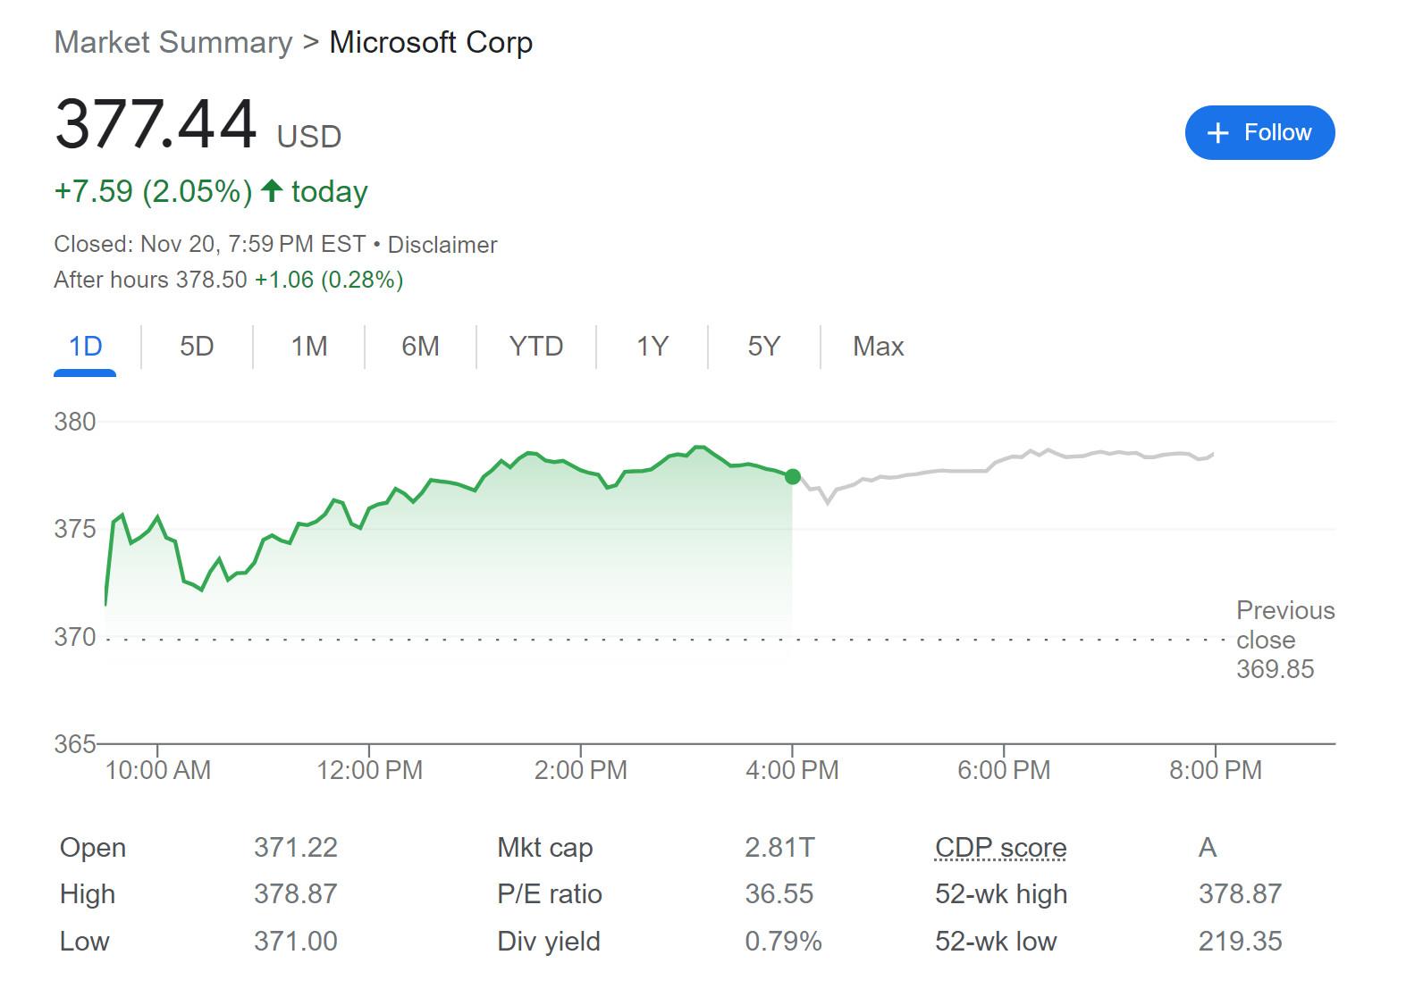The height and width of the screenshot is (997, 1423).
Task: Click the Microsoft Corp title
Action: tap(431, 42)
